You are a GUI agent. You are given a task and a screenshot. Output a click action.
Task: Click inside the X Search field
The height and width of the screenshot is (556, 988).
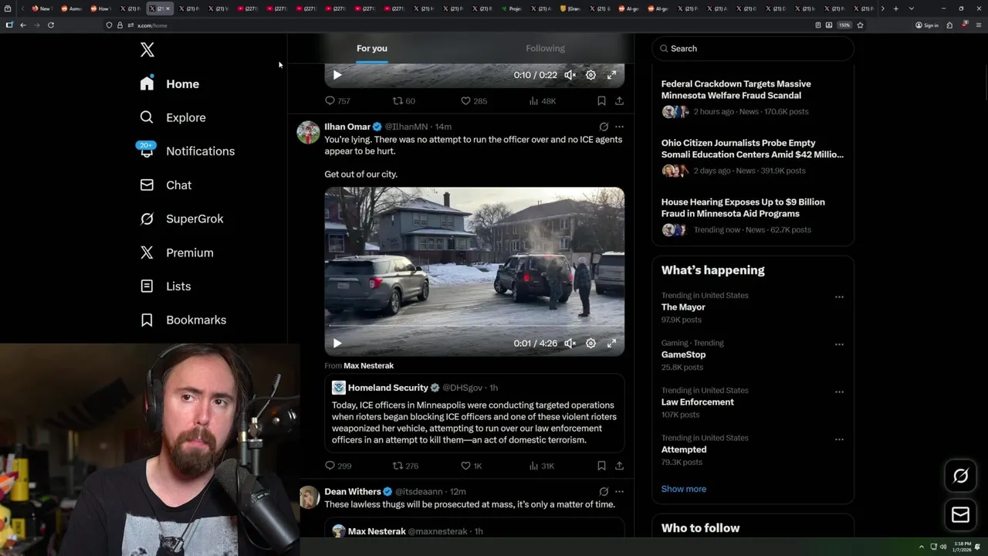753,48
